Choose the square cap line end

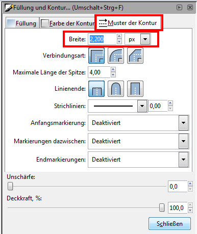click(x=135, y=89)
